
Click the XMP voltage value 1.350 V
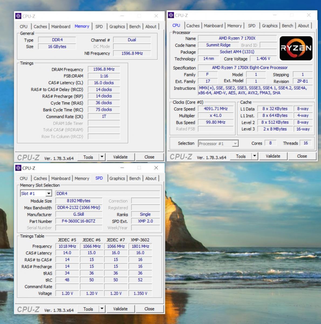click(140, 293)
